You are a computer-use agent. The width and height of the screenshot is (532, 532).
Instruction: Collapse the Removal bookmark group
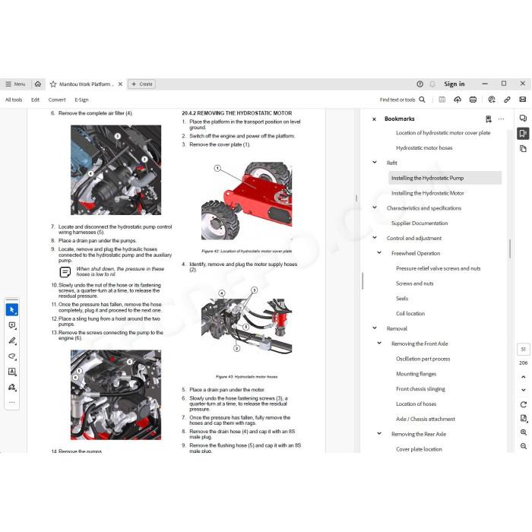click(x=375, y=328)
